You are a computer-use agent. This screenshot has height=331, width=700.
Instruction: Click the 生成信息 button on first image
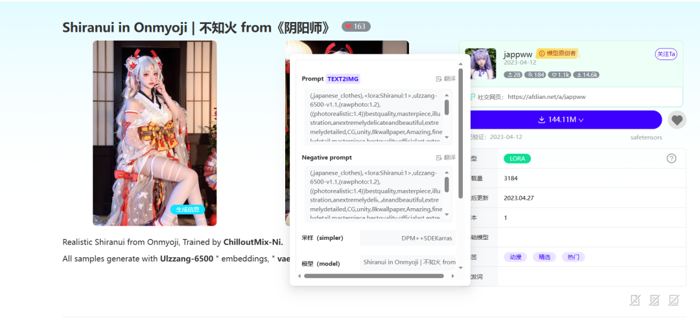(x=187, y=209)
